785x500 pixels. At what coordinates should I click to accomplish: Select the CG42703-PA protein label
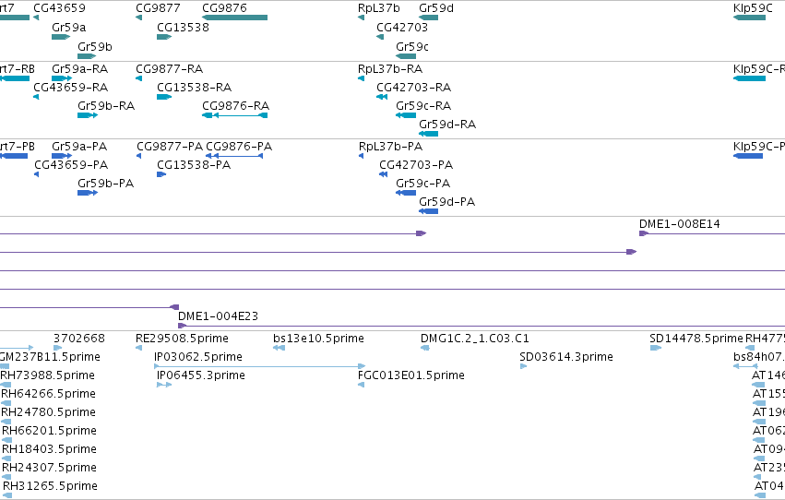pyautogui.click(x=416, y=164)
